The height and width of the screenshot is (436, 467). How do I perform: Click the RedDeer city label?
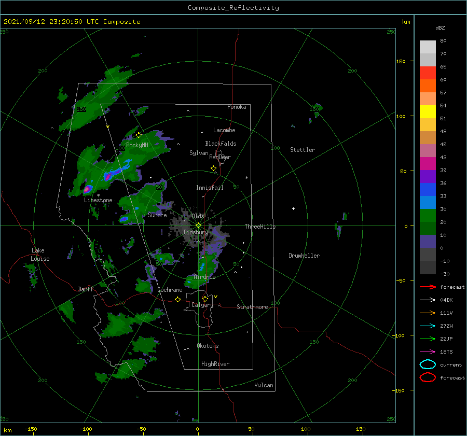pos(220,157)
